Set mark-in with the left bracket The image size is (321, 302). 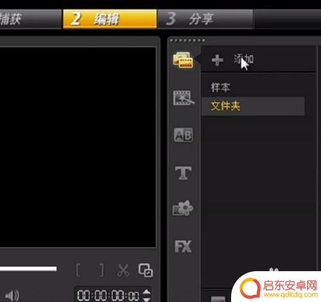click(78, 271)
